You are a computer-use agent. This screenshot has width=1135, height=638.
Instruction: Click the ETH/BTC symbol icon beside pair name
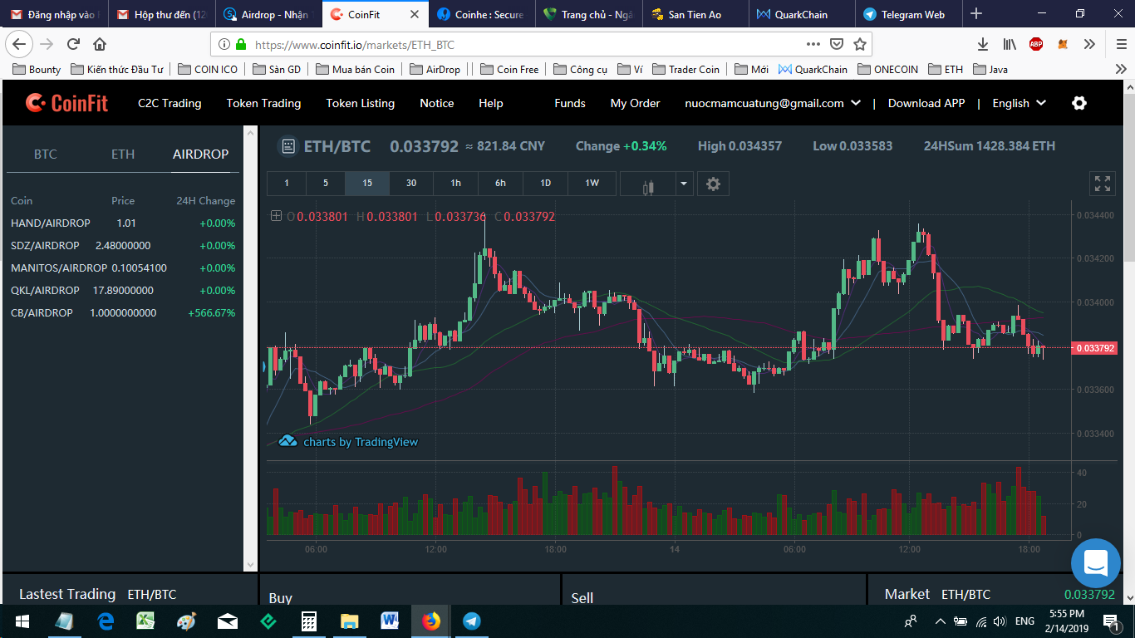(x=288, y=146)
